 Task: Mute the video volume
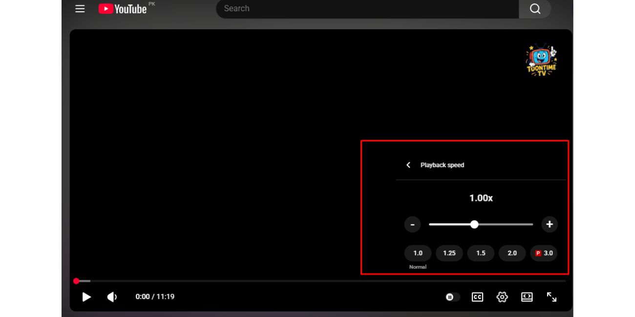point(112,297)
